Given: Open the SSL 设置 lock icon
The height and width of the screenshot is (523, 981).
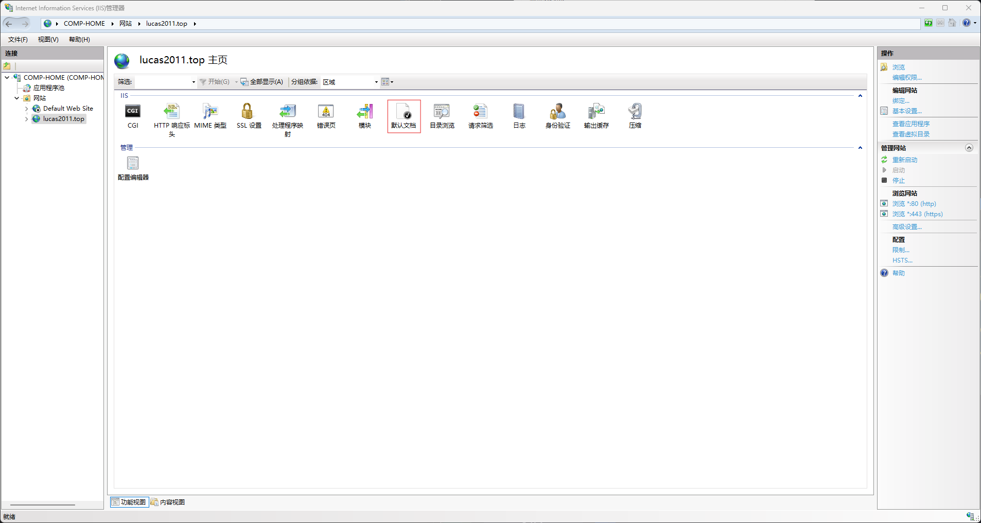Looking at the screenshot, I should coord(248,112).
